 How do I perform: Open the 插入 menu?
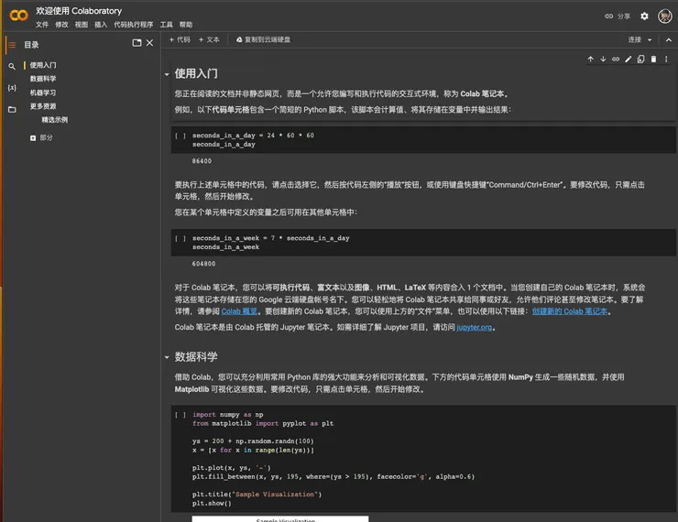(101, 25)
